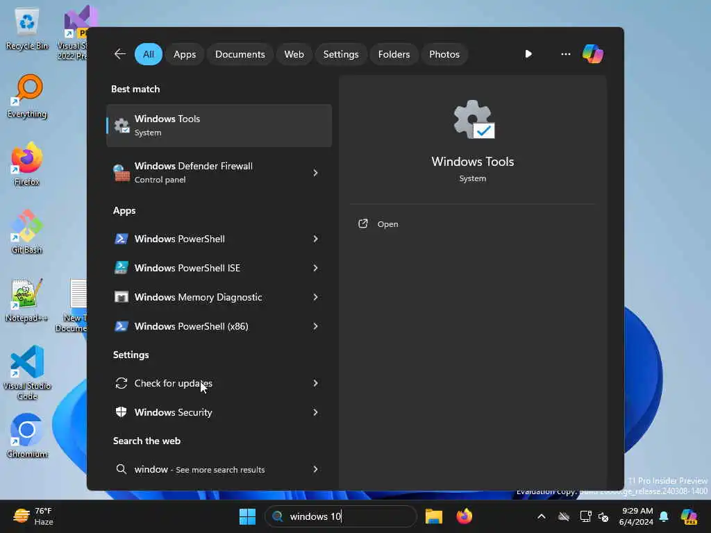Click the Windows PowerShell (x86) icon
The width and height of the screenshot is (711, 533).
coord(121,326)
